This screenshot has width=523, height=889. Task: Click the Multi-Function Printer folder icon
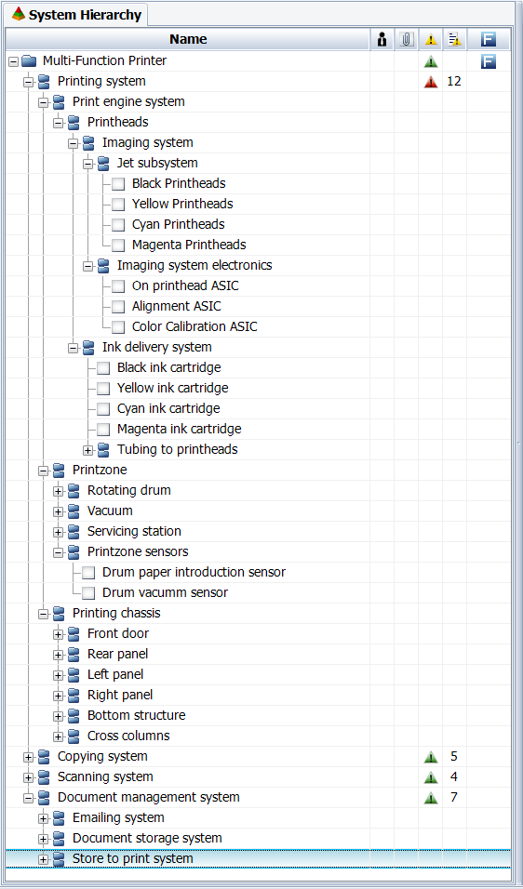pyautogui.click(x=29, y=60)
